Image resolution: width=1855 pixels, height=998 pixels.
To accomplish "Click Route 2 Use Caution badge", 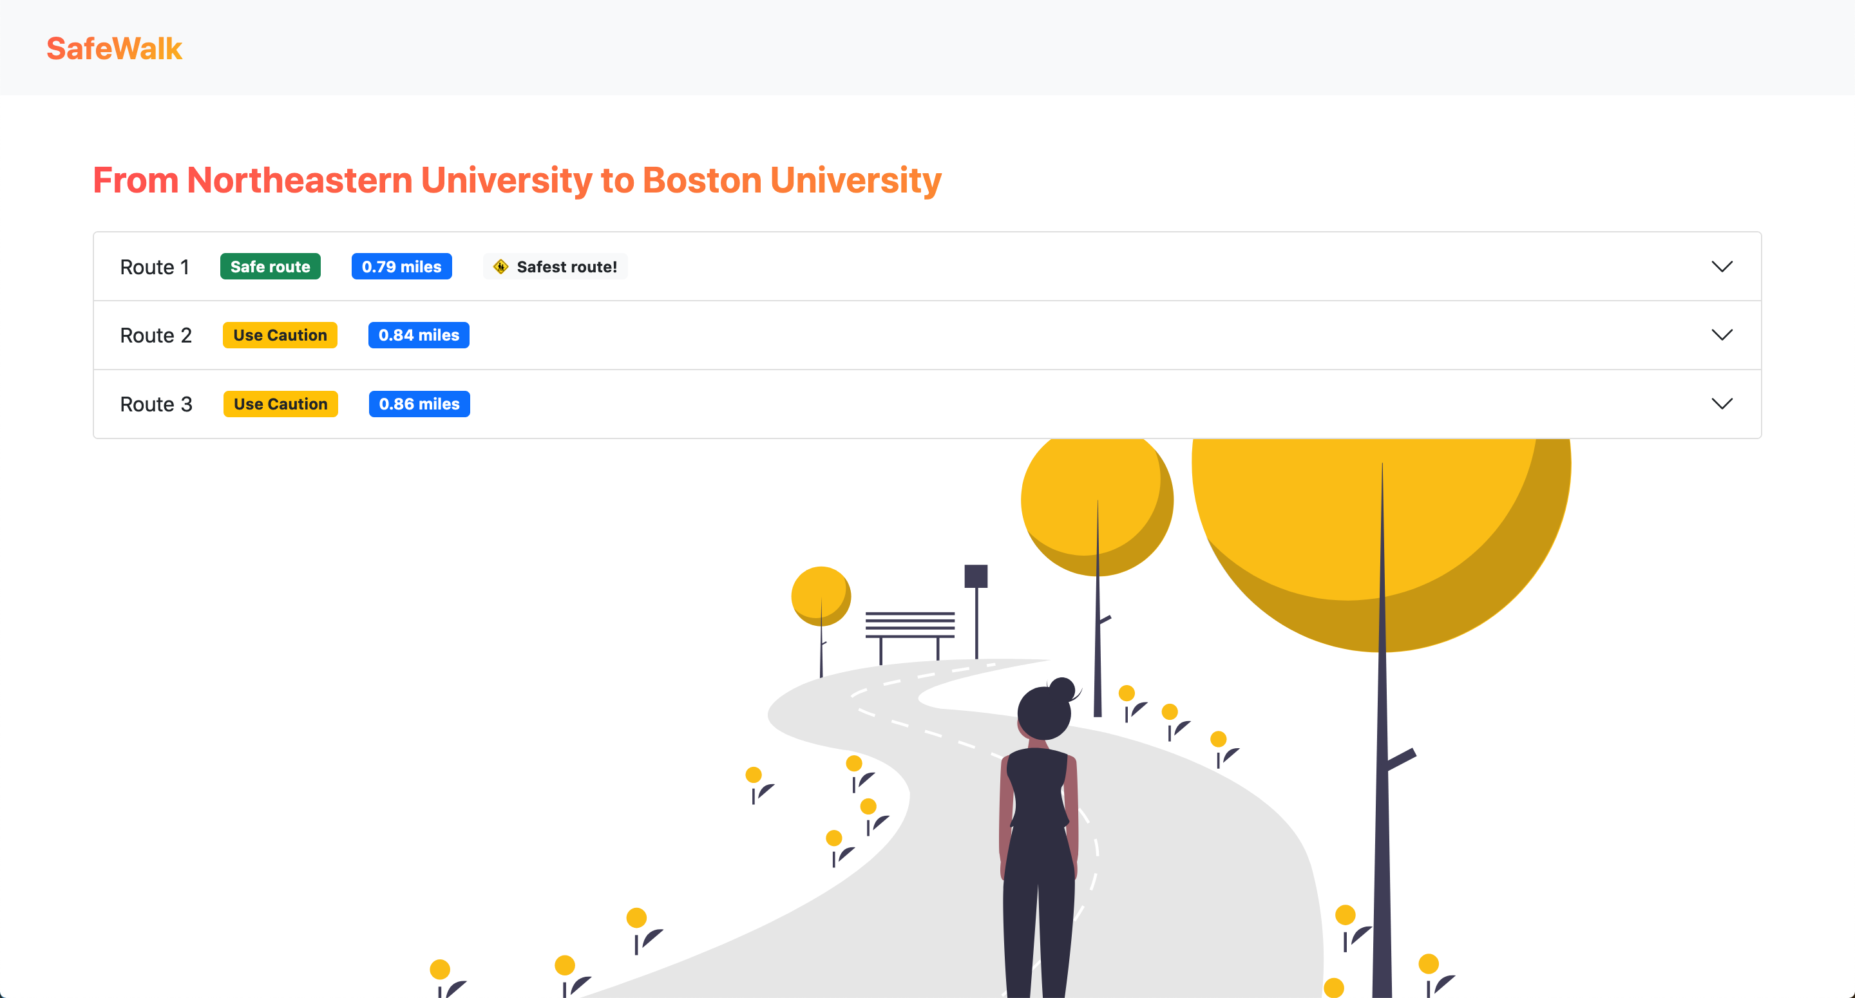I will click(280, 335).
